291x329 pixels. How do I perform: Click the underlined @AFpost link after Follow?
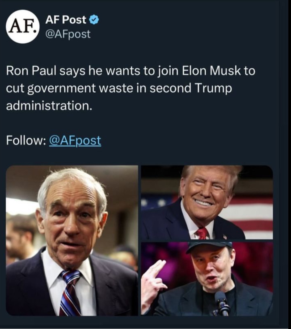pos(75,140)
